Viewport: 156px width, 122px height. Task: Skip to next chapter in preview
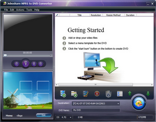pos(41,64)
